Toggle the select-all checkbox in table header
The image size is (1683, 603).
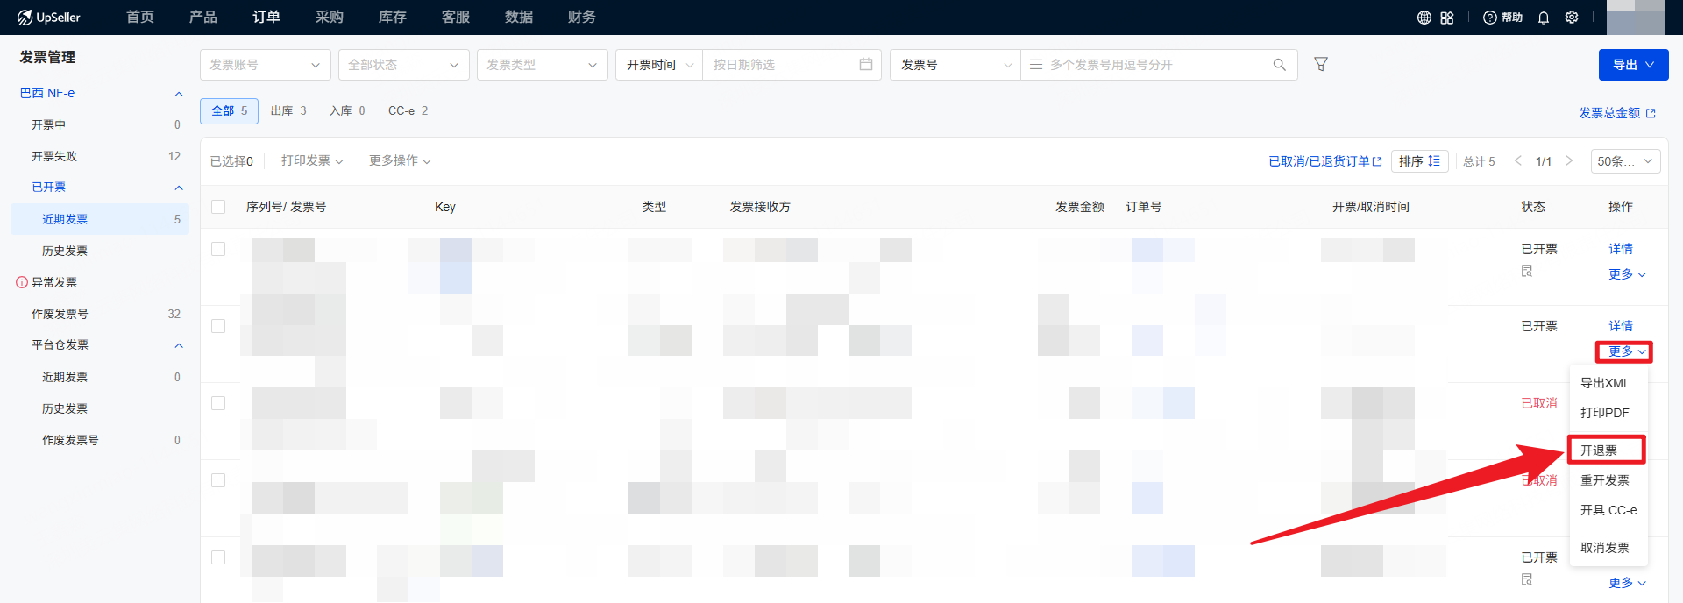click(218, 207)
